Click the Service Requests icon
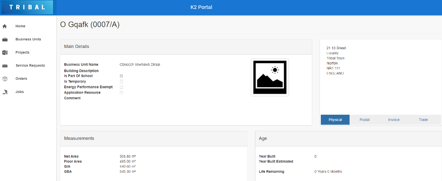Screen dimensions: 442x181 click(x=5, y=66)
